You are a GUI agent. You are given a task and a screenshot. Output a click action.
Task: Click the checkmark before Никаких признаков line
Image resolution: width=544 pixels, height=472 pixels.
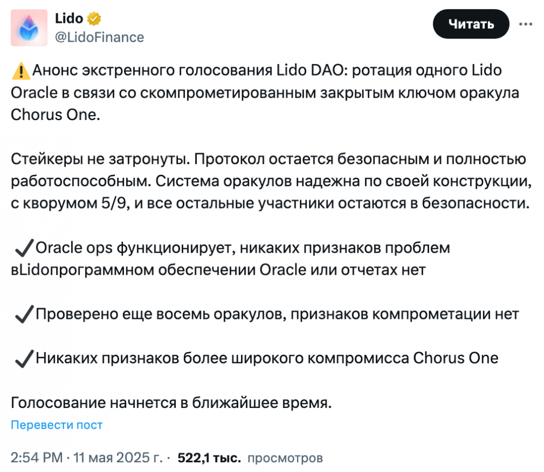pyautogui.click(x=24, y=358)
